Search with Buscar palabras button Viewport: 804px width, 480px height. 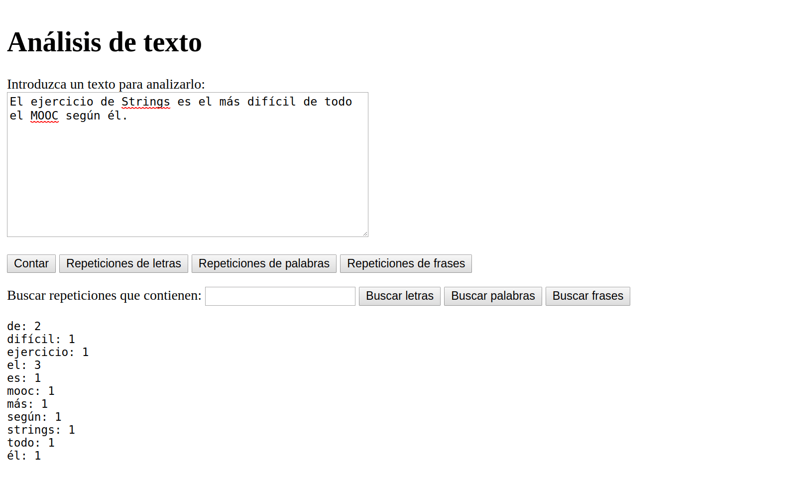(493, 296)
